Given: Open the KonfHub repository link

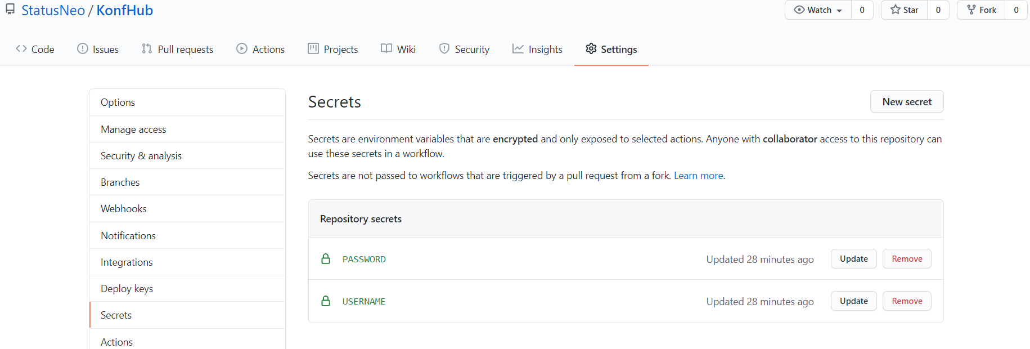Looking at the screenshot, I should tap(125, 10).
